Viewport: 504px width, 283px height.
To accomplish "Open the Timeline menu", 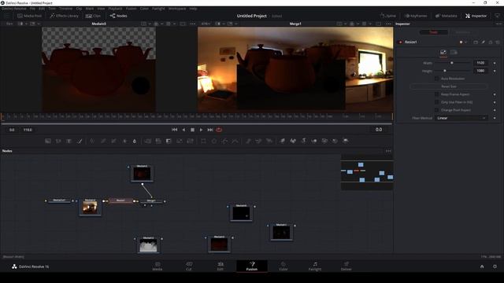I will pos(65,9).
